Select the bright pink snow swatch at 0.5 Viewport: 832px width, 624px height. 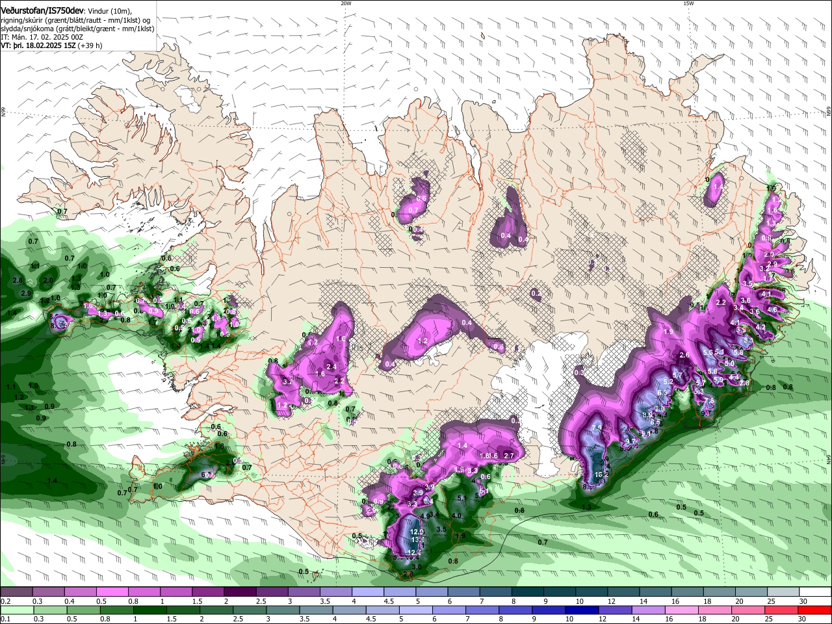tap(112, 592)
